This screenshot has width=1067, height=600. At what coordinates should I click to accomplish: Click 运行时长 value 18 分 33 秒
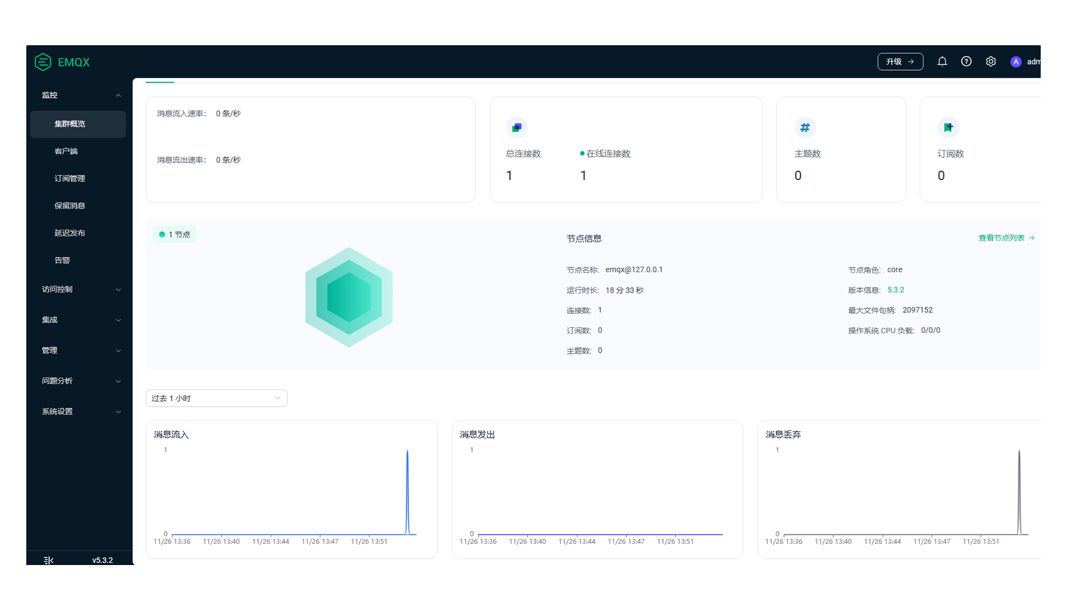point(625,290)
